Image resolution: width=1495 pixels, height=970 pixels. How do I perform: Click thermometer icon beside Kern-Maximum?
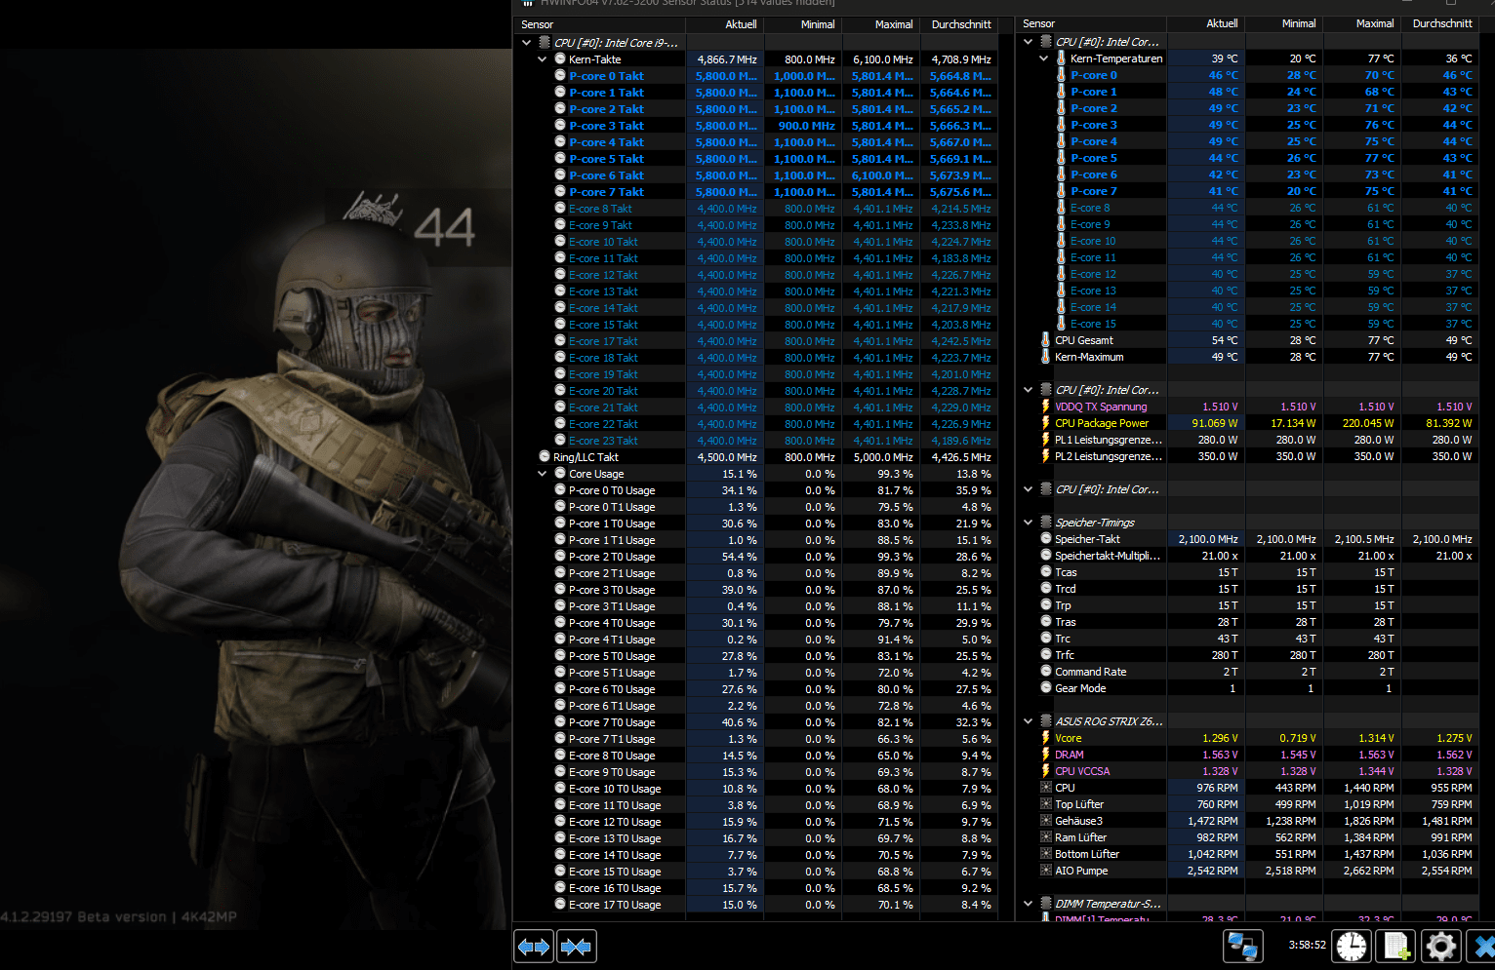point(1046,357)
